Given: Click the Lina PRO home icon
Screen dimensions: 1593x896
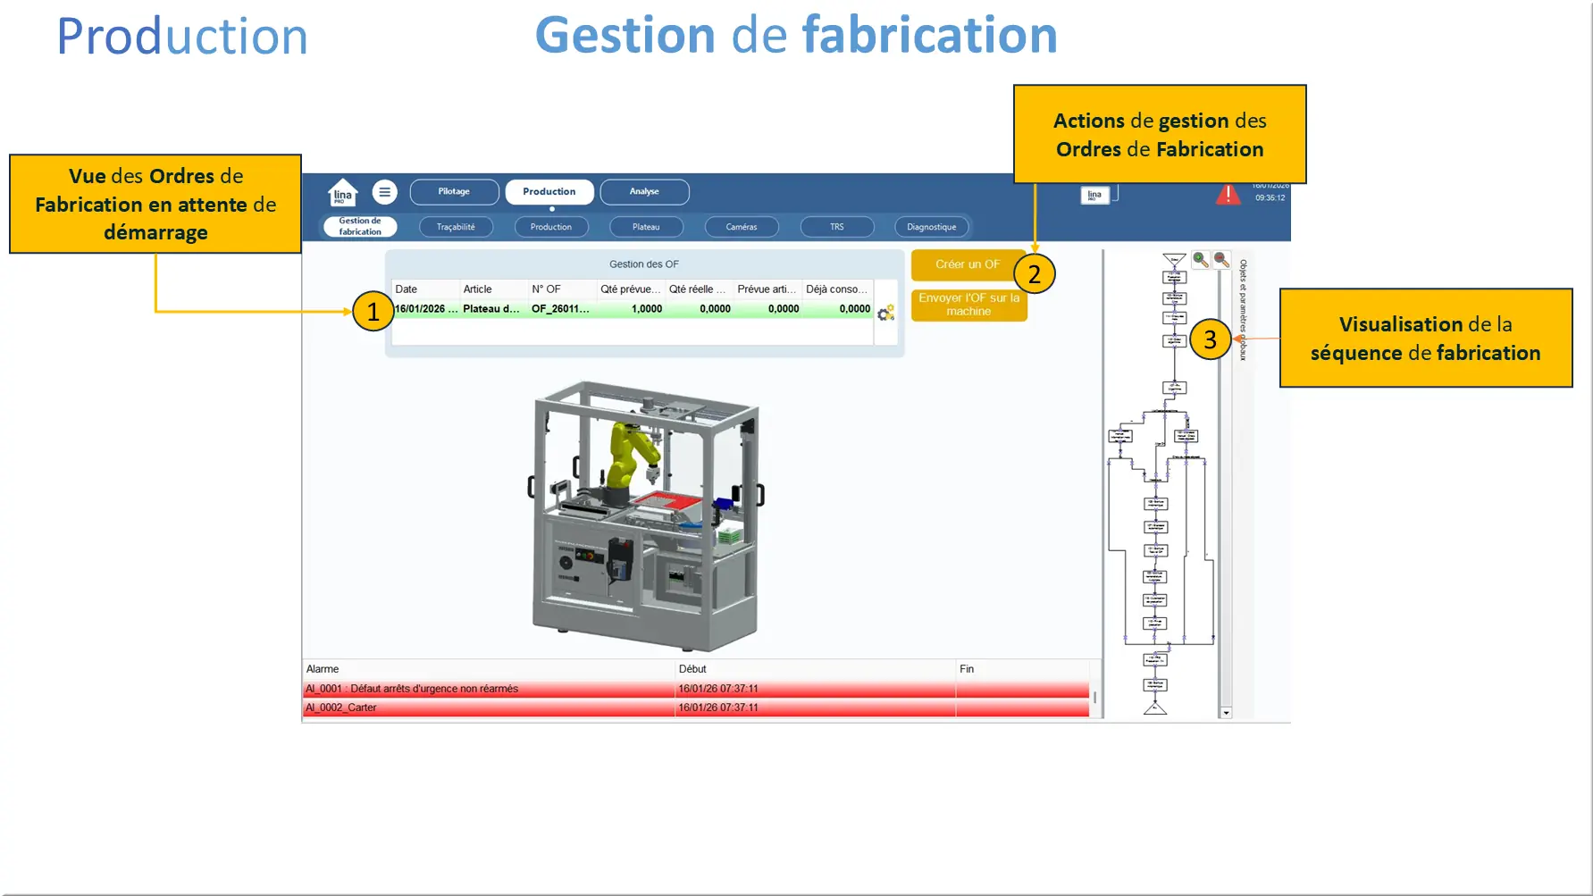Looking at the screenshot, I should coord(342,193).
